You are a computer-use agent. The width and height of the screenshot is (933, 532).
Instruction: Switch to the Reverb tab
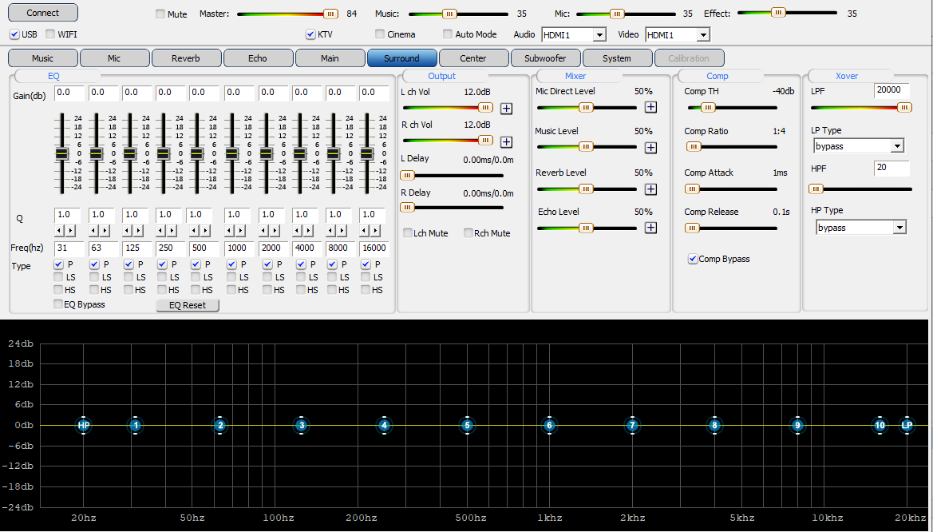pyautogui.click(x=186, y=58)
